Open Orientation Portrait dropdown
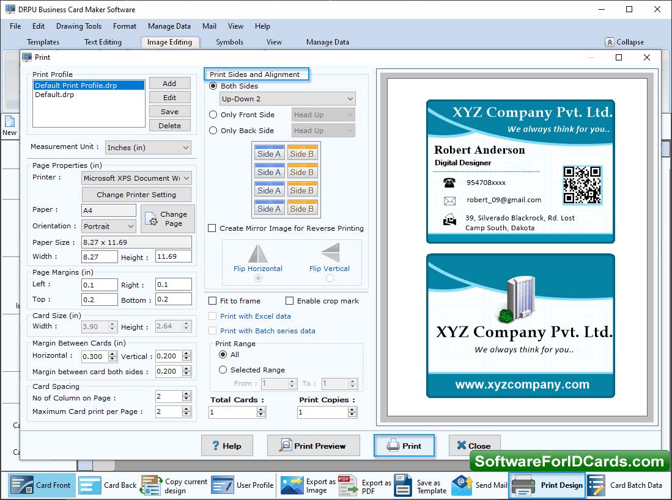The image size is (672, 500). [108, 226]
